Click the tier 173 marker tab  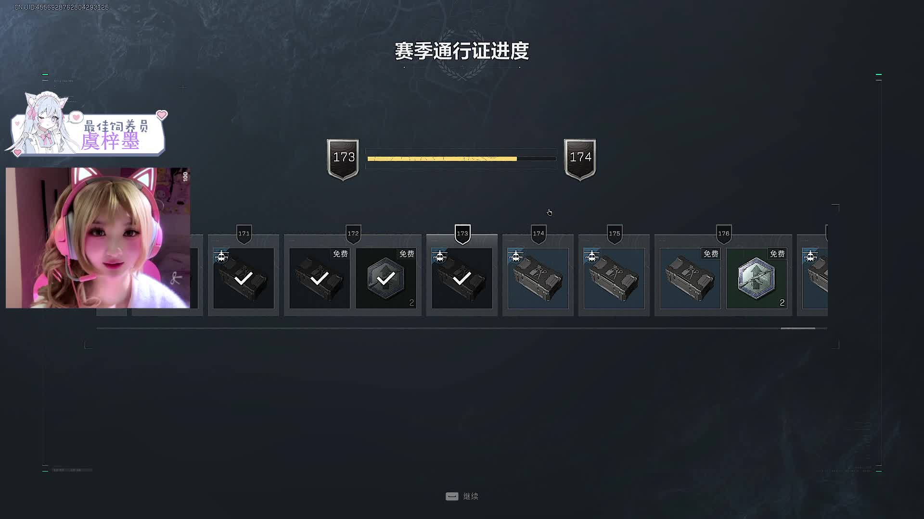(x=462, y=234)
